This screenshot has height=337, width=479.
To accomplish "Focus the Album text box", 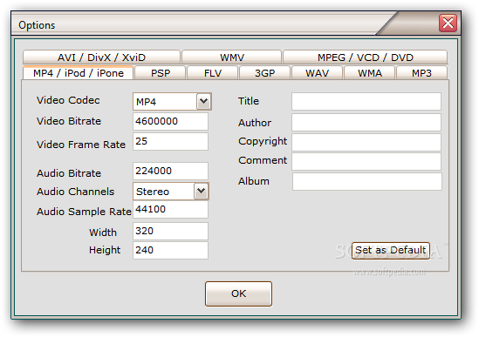I will [367, 182].
